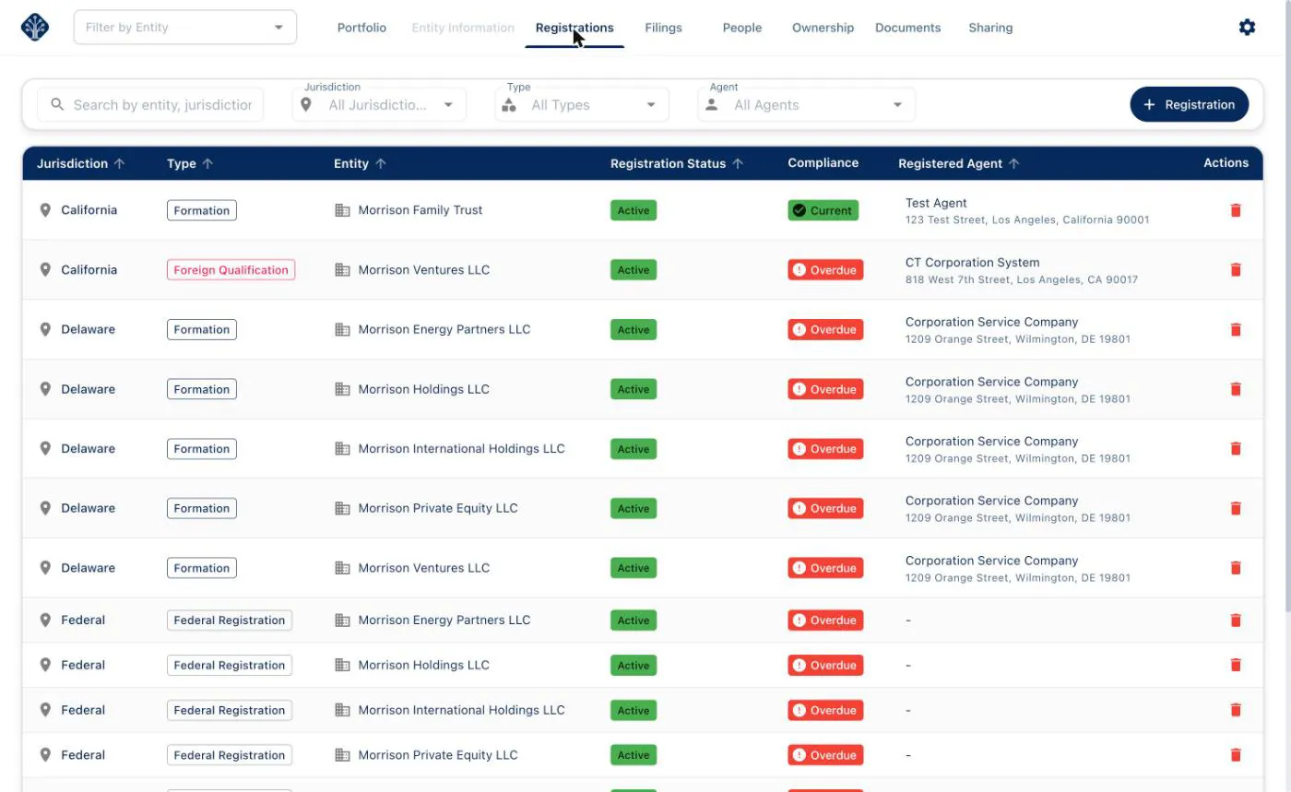Screen dimensions: 1291x792
Task: Click the add Registration button
Action: pyautogui.click(x=1190, y=105)
